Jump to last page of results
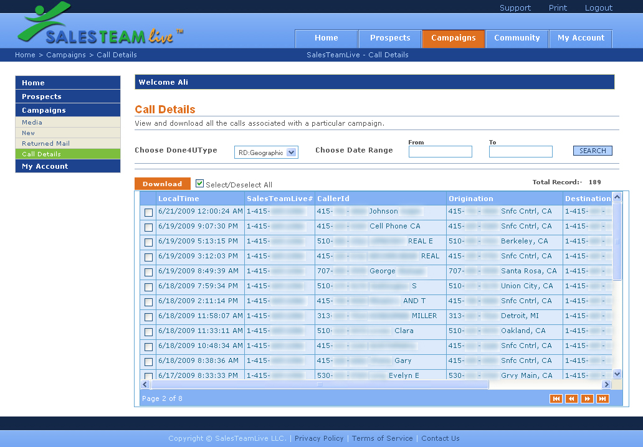Viewport: 643px width, 447px height. point(603,398)
